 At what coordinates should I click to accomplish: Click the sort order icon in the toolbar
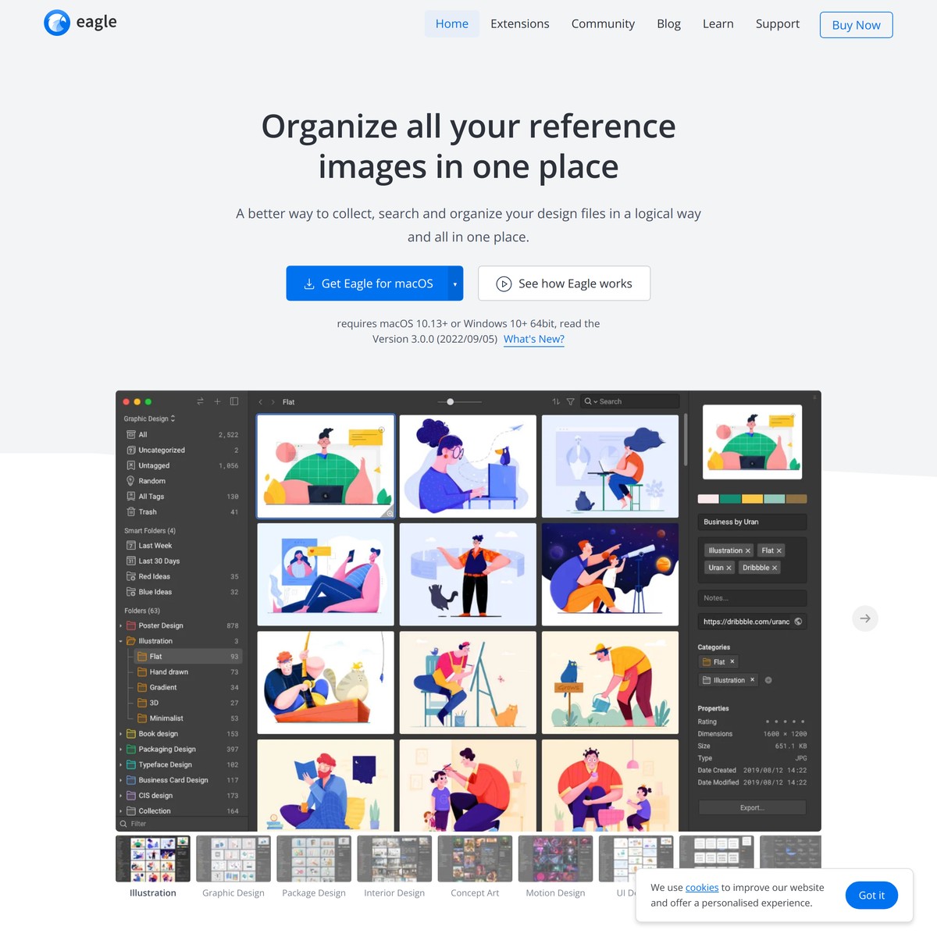tap(556, 401)
